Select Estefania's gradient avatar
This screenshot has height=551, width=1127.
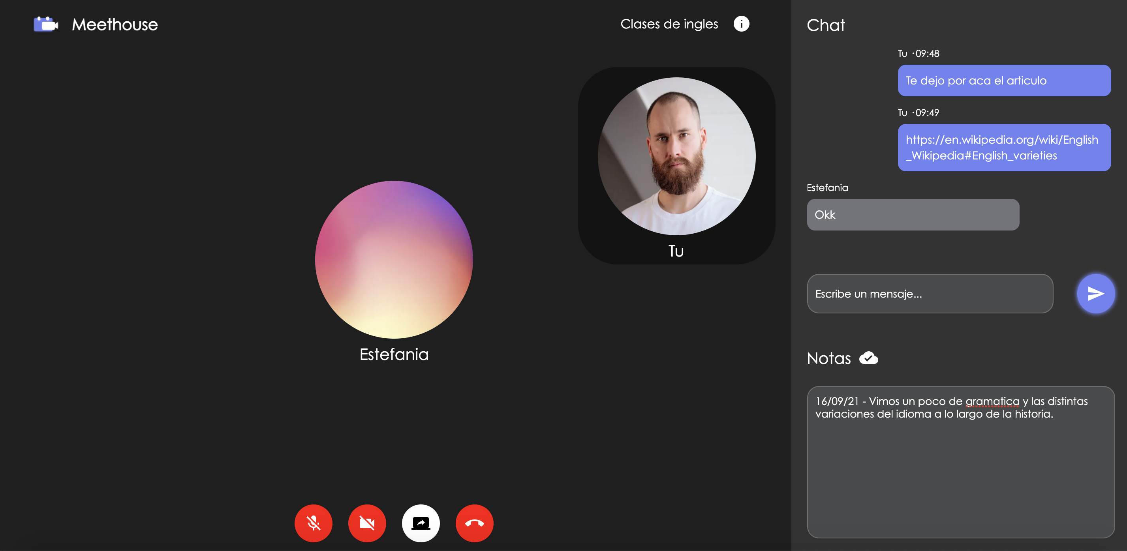394,259
